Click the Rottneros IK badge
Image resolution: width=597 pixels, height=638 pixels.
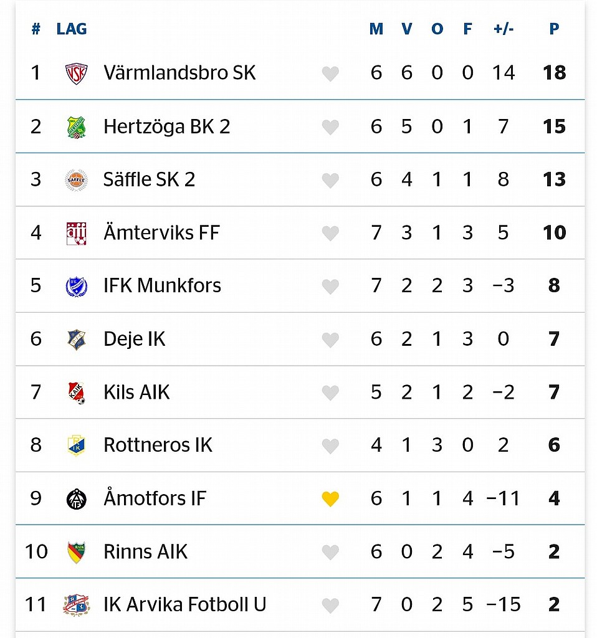[76, 445]
